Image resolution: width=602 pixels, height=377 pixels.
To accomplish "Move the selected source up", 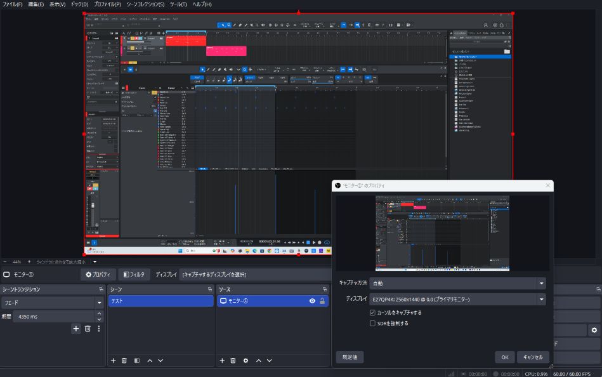I will coord(258,360).
